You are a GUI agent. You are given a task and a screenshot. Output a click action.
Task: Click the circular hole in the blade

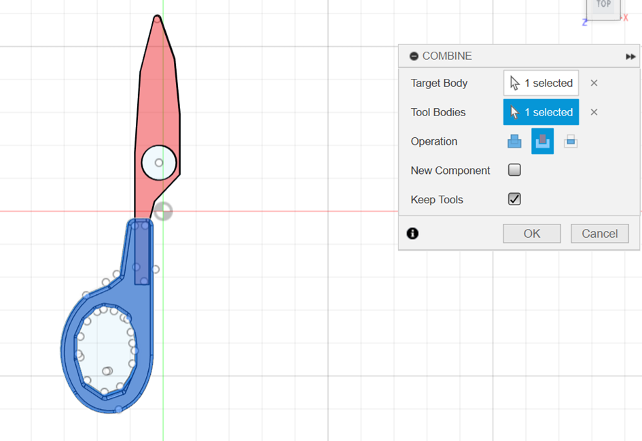(159, 162)
